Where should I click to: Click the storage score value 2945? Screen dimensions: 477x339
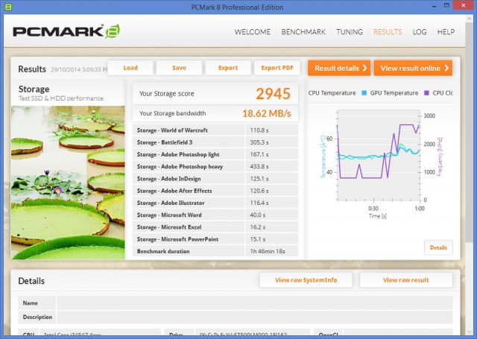pos(273,94)
